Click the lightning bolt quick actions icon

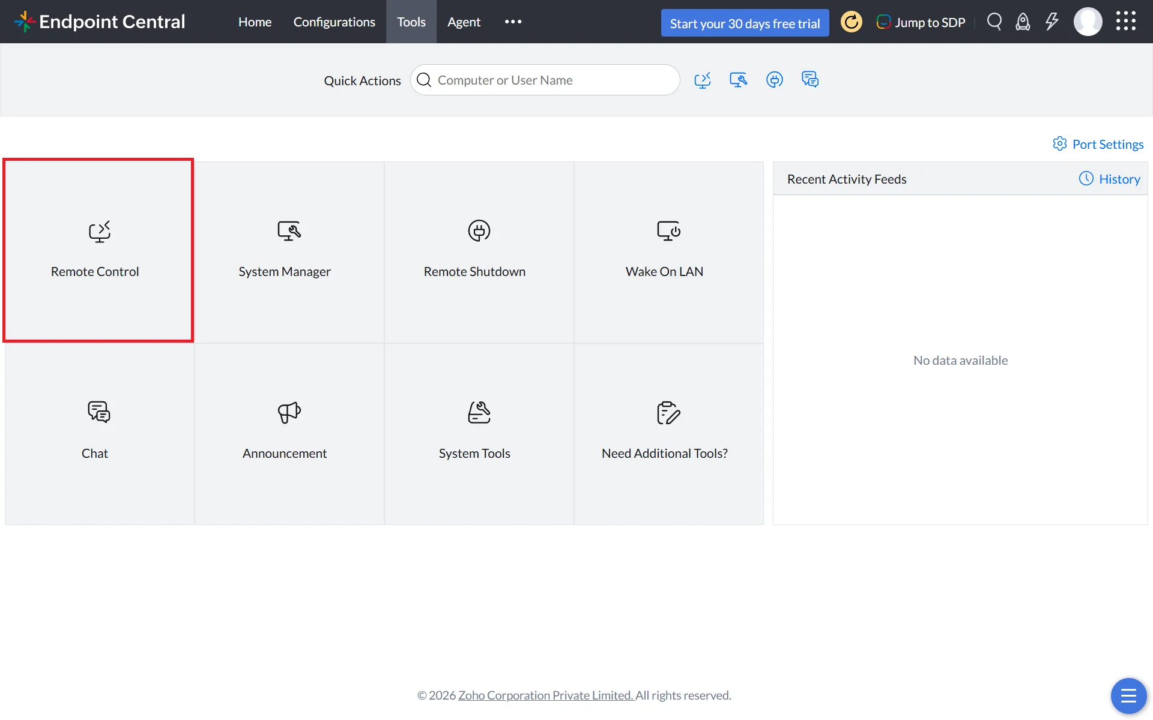1052,22
